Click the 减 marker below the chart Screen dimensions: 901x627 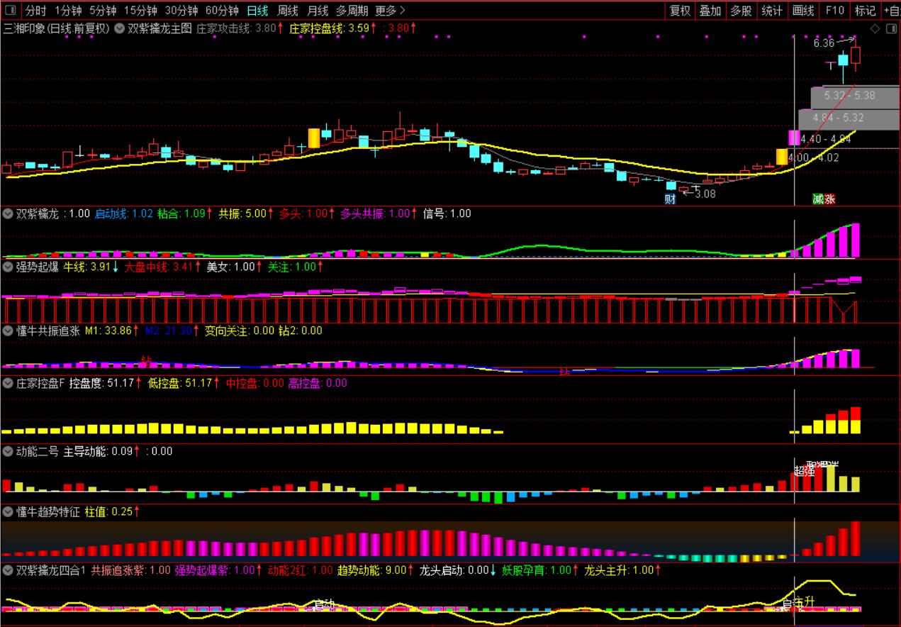[818, 199]
